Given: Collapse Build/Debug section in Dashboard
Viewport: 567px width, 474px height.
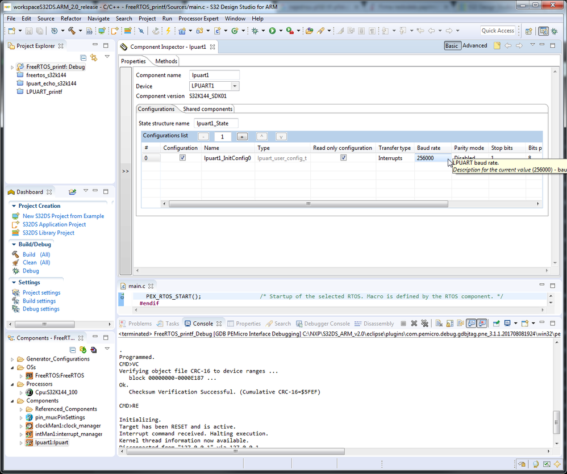Looking at the screenshot, I should pos(14,245).
